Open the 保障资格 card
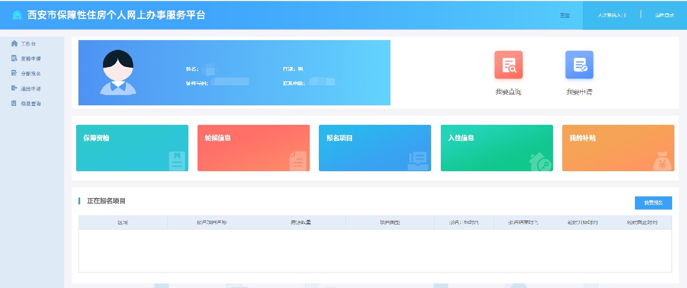The height and width of the screenshot is (288, 687). point(132,148)
